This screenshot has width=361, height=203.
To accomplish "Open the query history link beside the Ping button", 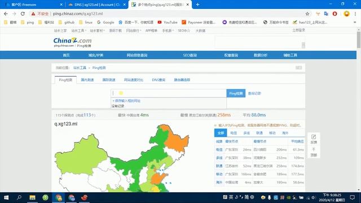I will coord(254,93).
